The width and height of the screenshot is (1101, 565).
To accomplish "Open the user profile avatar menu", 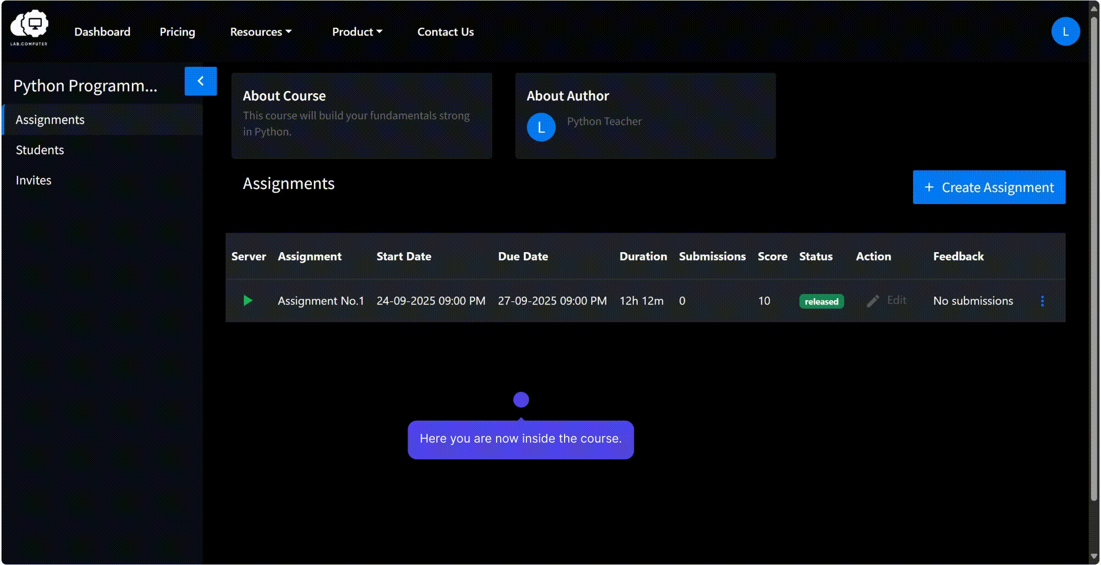I will (x=1065, y=31).
